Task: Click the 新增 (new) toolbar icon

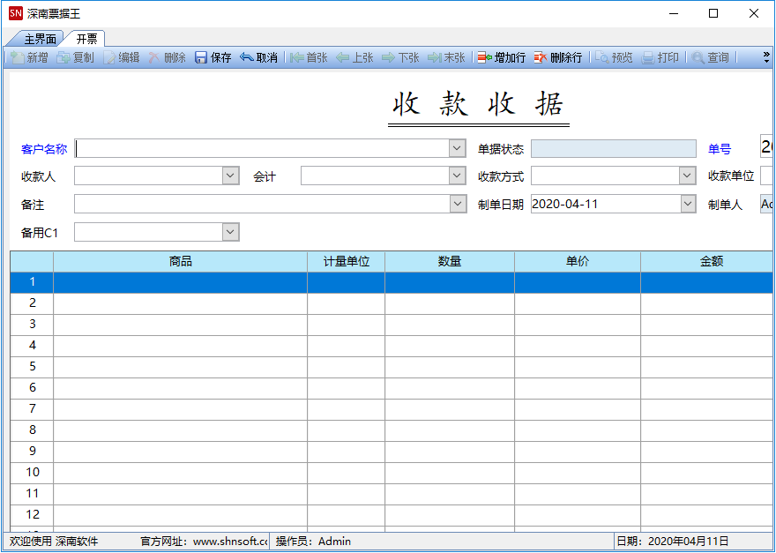Action: tap(29, 58)
